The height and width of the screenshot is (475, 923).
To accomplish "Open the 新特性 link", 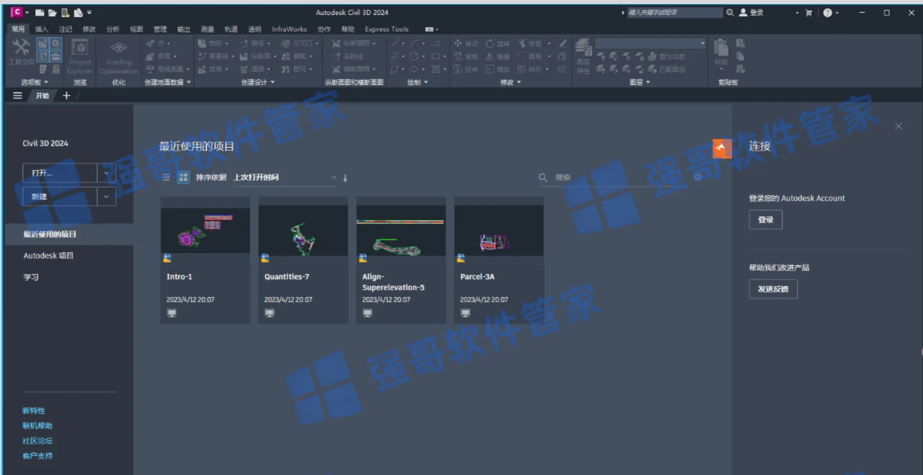I will [34, 411].
